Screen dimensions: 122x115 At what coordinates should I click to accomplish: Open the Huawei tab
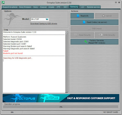click(43, 7)
